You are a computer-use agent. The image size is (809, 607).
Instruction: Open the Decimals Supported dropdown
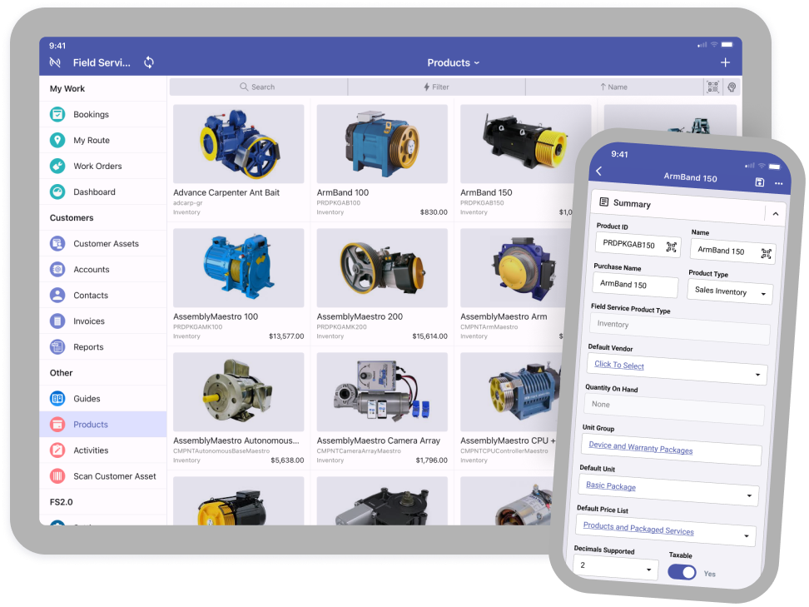pyautogui.click(x=616, y=568)
